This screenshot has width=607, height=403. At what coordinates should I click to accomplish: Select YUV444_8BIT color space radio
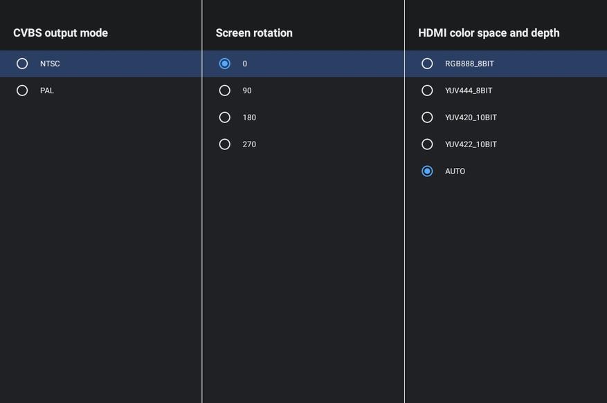[427, 91]
